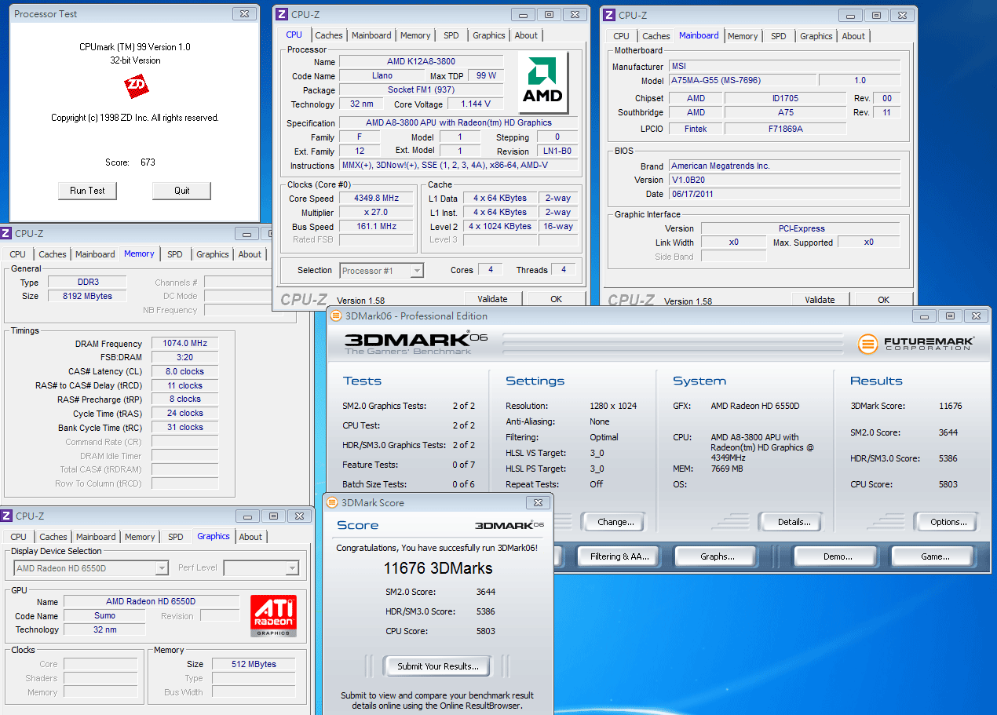Click GPU memory Size 512 MBytes
This screenshot has height=715, width=997.
[x=254, y=664]
